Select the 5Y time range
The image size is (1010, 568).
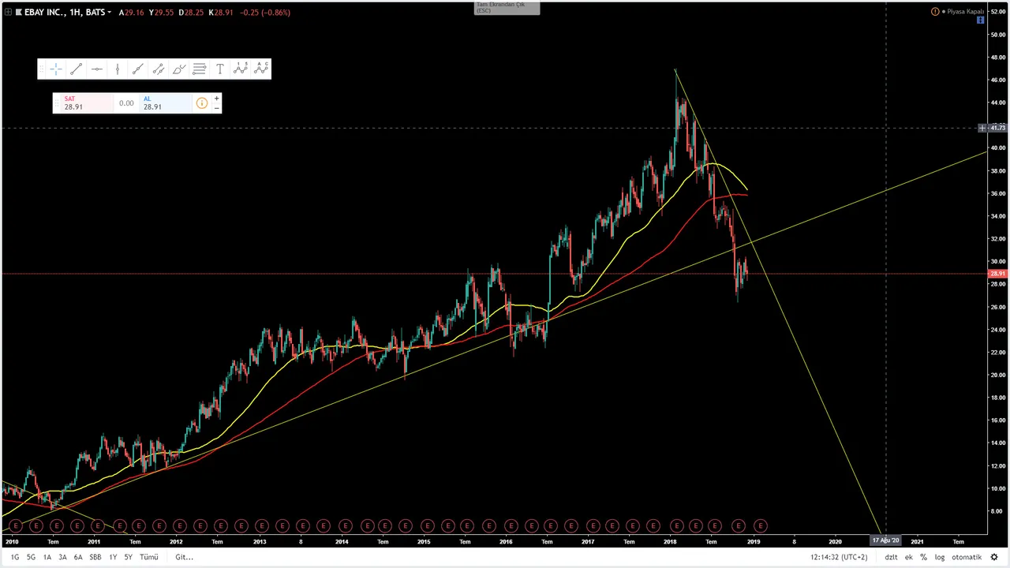point(128,557)
